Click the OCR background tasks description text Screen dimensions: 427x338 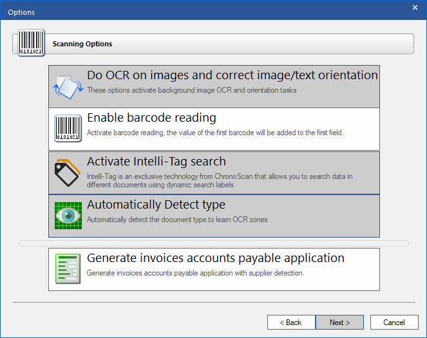point(192,90)
